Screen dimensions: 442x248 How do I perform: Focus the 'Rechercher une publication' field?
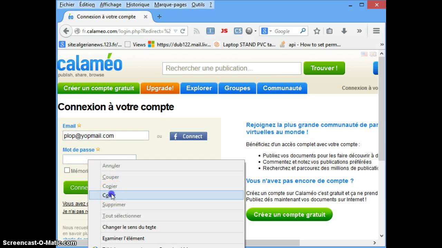click(232, 68)
